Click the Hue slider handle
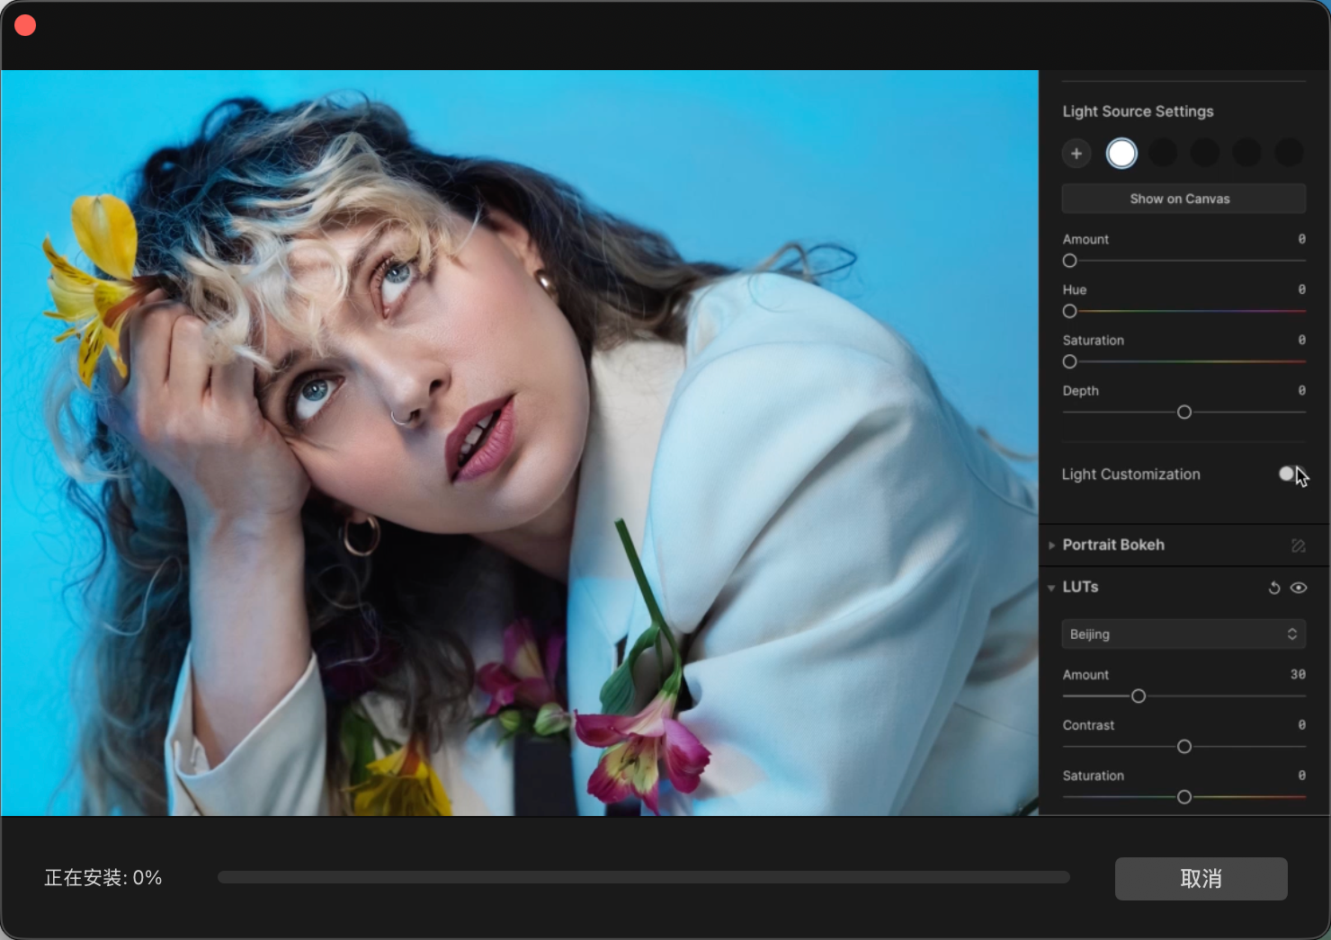The height and width of the screenshot is (940, 1331). click(x=1069, y=311)
